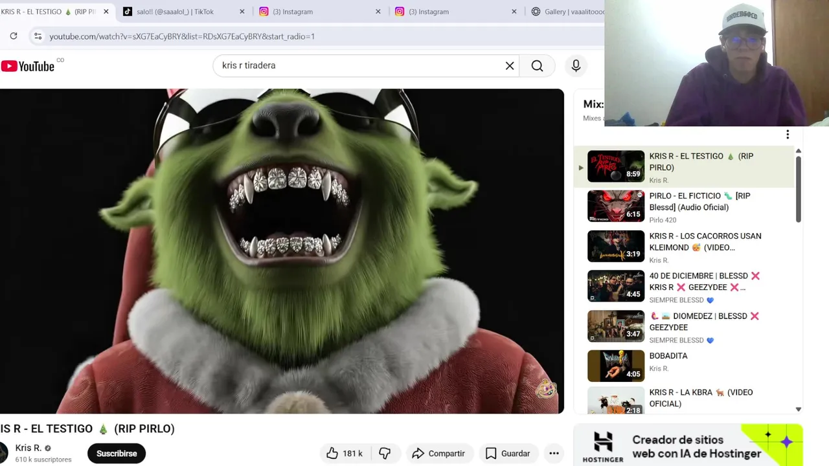The width and height of the screenshot is (829, 466).
Task: Open BOBADITA video thumbnail
Action: 616,366
